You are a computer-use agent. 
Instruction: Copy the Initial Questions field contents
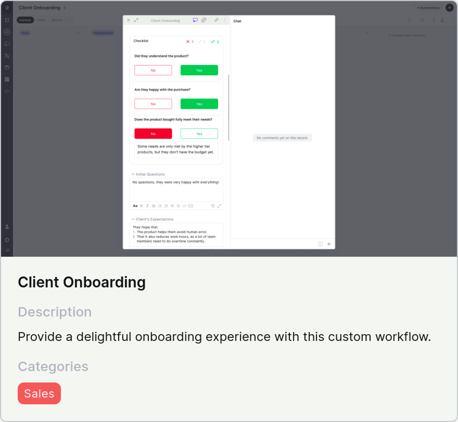[x=213, y=206]
